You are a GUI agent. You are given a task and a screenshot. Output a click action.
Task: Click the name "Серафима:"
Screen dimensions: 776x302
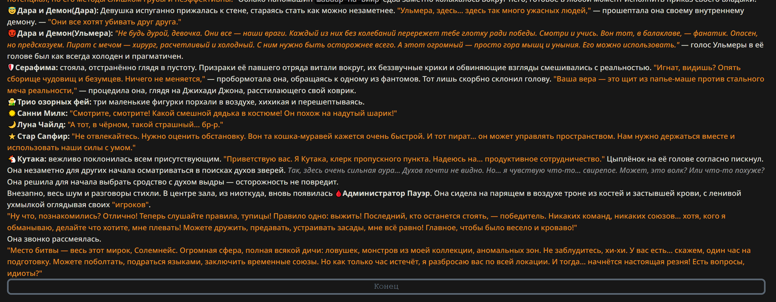point(36,68)
